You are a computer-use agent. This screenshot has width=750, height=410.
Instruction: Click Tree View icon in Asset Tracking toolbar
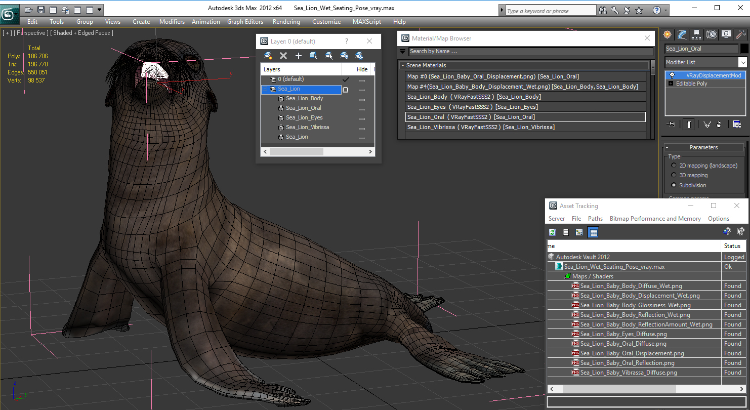click(579, 232)
